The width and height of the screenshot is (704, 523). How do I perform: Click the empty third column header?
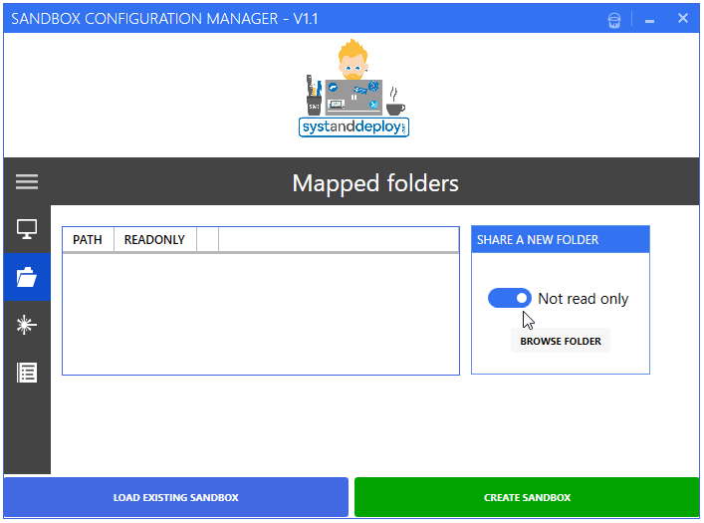coord(208,239)
